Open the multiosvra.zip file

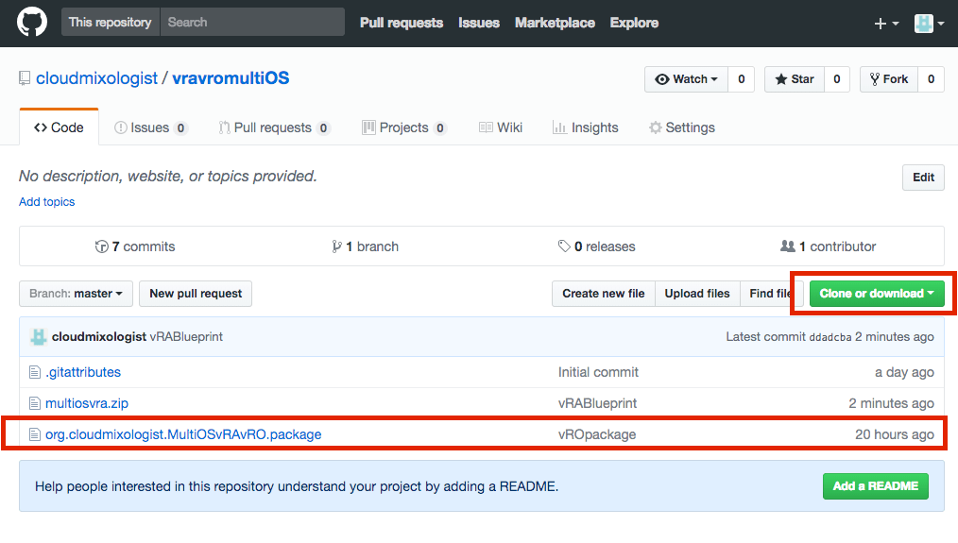(x=87, y=403)
